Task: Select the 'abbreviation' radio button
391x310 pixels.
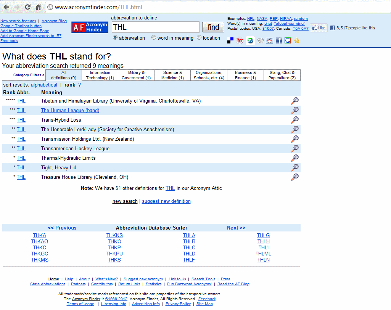Action: [x=115, y=38]
